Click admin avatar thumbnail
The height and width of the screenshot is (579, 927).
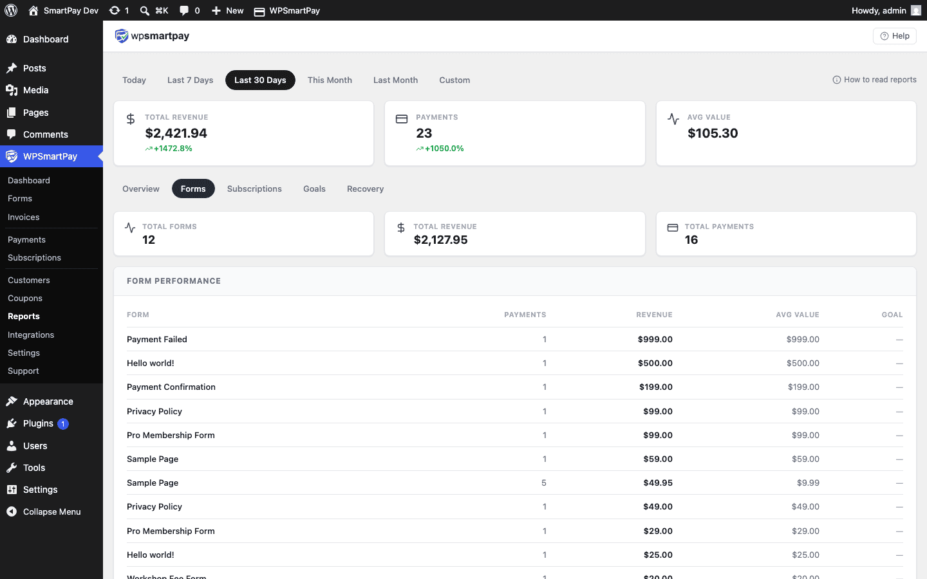coord(916,10)
